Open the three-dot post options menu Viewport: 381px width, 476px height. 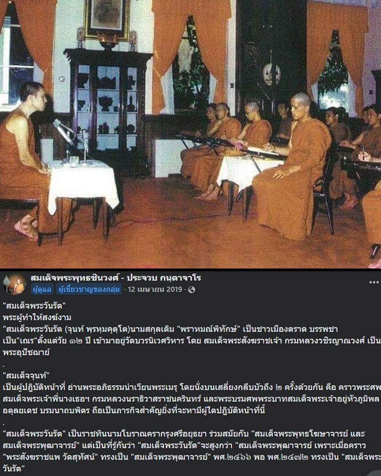coord(373,282)
